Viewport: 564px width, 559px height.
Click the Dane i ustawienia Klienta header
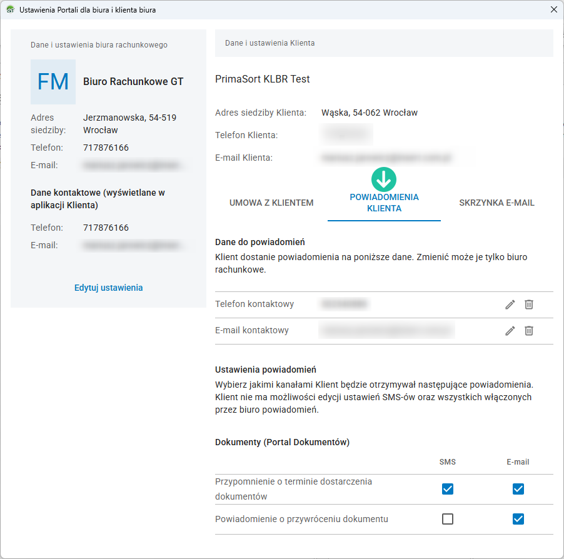click(270, 43)
